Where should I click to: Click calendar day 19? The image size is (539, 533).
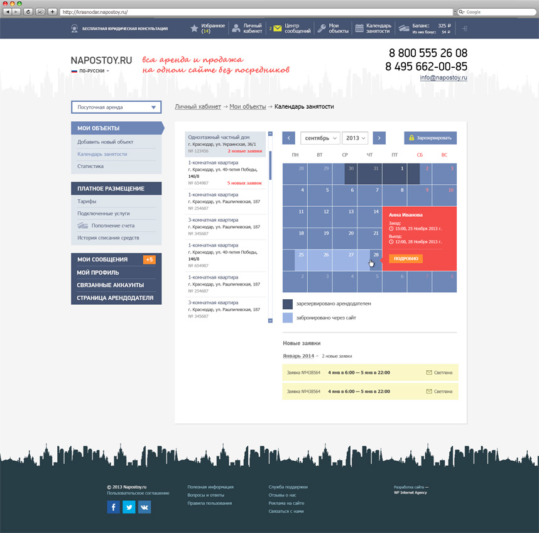[320, 238]
